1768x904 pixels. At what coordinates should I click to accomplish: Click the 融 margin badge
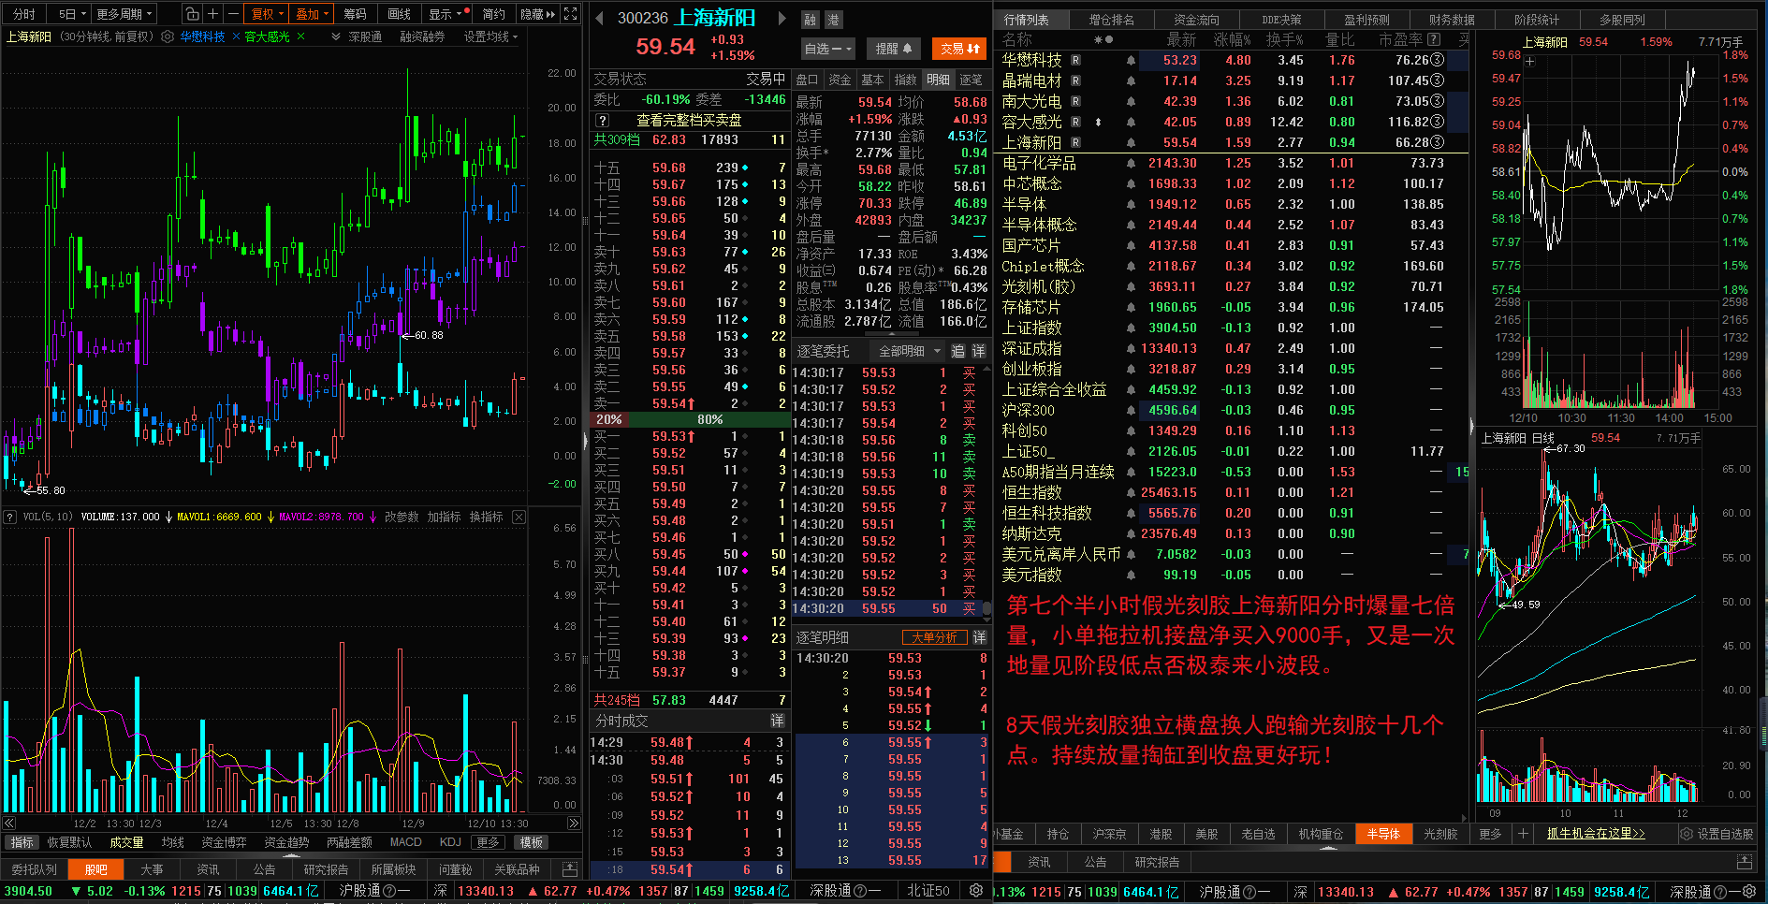[x=811, y=20]
